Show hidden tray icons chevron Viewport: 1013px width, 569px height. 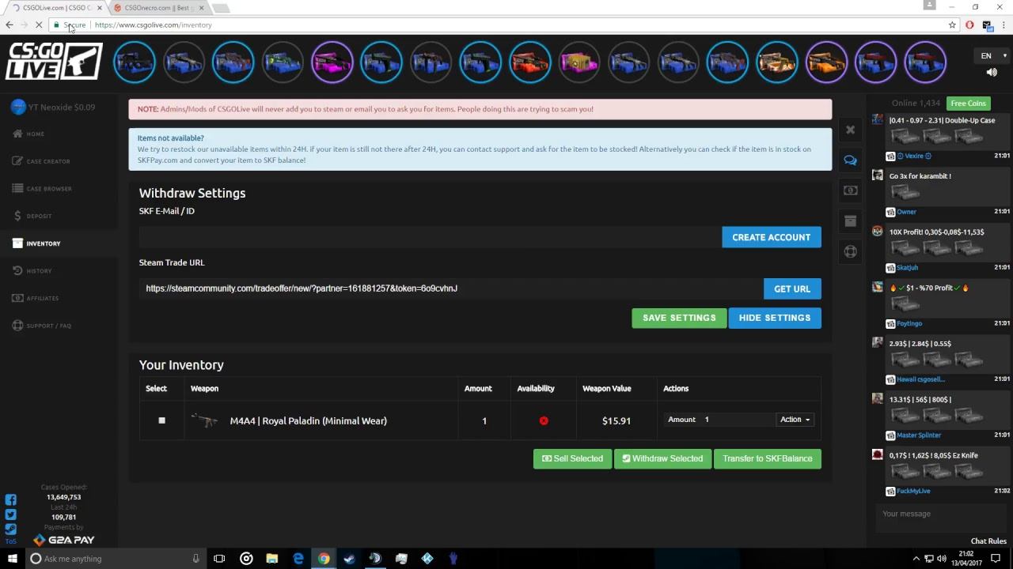coord(916,559)
